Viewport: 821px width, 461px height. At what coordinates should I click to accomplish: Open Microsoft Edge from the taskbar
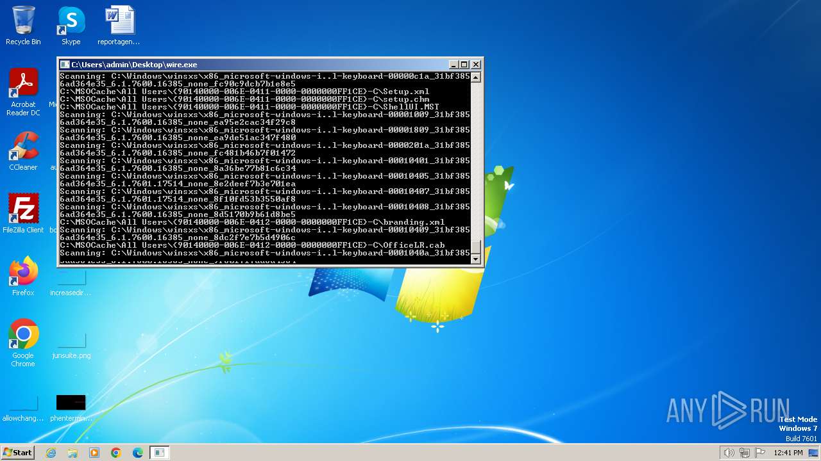pos(137,453)
